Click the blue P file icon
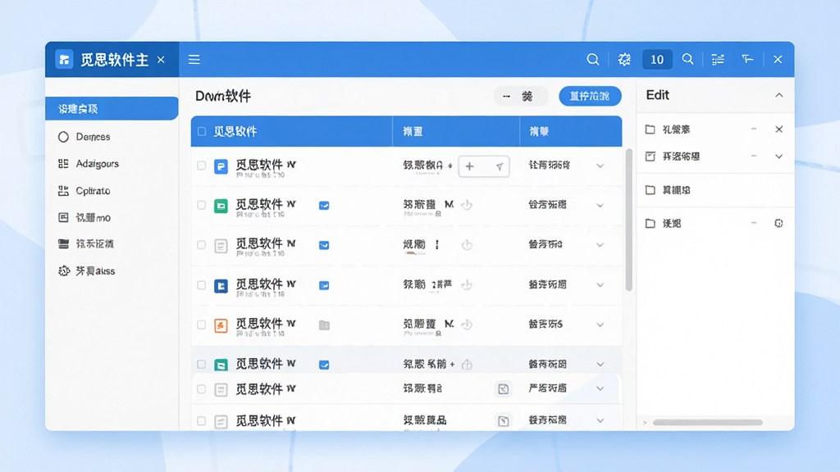 point(221,166)
